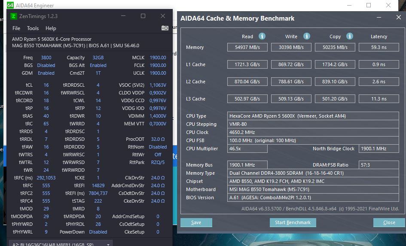This screenshot has height=246, width=406.
Task: Click the PowerDown Disabled value
Action: pos(98,232)
